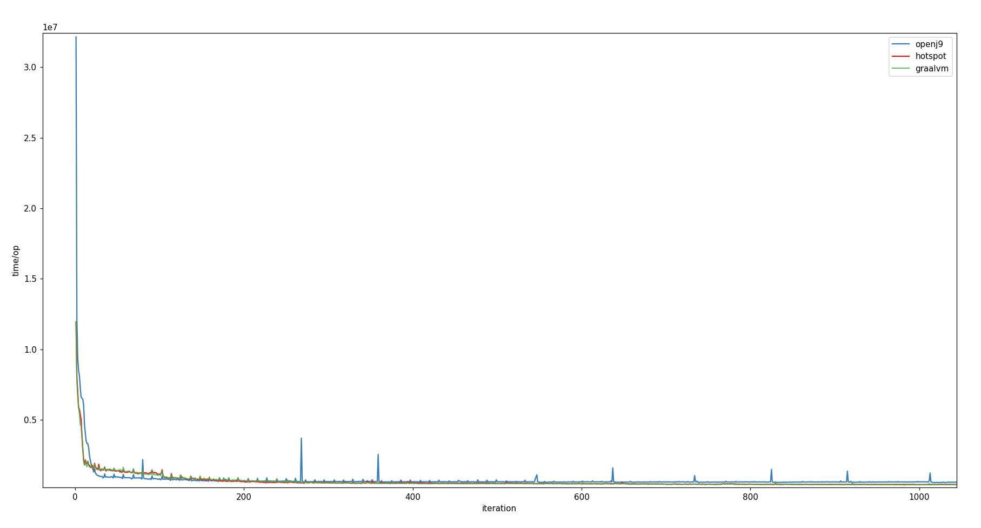
Task: Click the openj9 initial peak above 3.0
Action: point(76,37)
